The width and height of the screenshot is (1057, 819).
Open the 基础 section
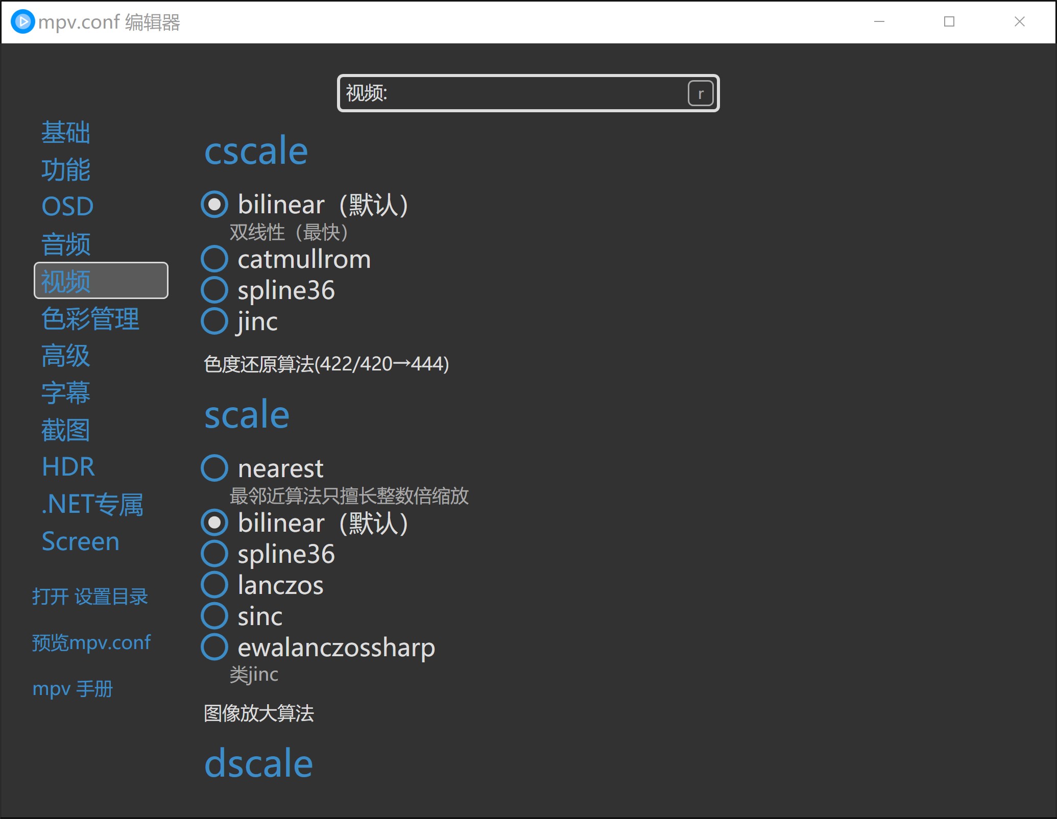tap(66, 133)
